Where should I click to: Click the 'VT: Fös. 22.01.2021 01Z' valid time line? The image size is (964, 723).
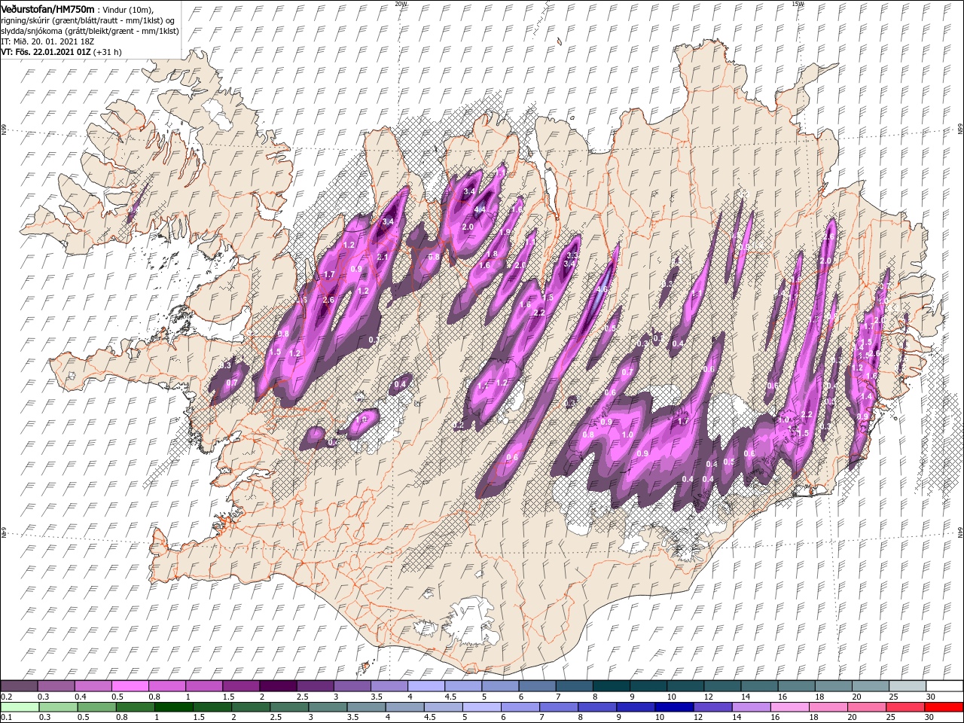(62, 52)
